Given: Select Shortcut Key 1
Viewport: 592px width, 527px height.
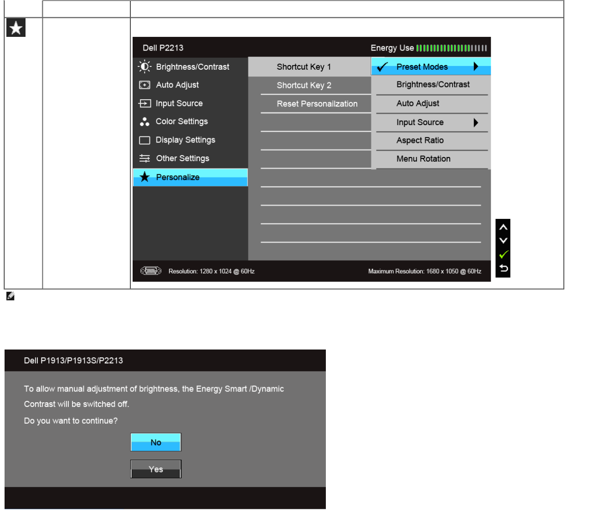Looking at the screenshot, I should (x=310, y=66).
